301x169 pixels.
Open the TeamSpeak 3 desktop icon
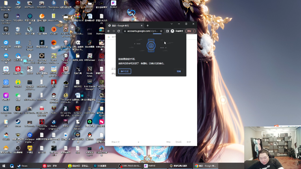click(x=54, y=5)
